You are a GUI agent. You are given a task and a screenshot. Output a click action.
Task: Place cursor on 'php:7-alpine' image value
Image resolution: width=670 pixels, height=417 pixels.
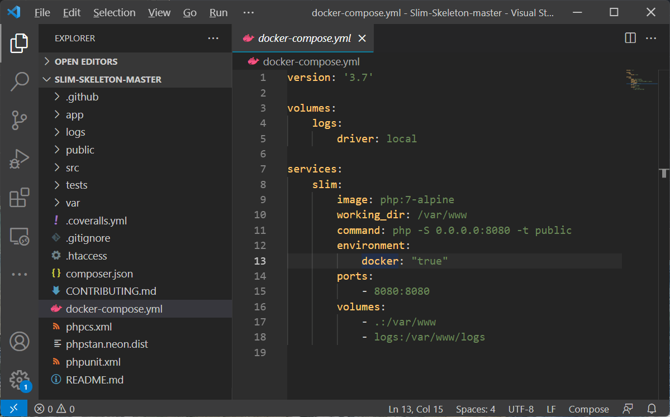(x=417, y=200)
